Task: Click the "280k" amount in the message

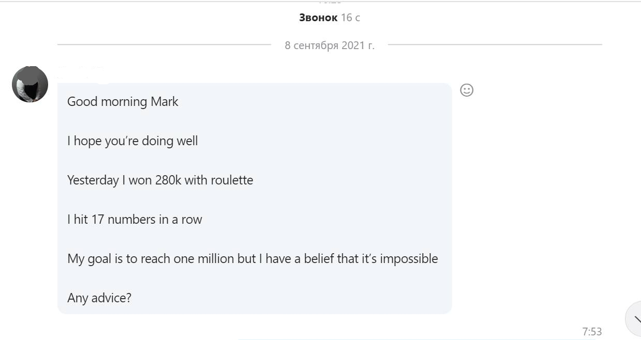Action: [168, 180]
